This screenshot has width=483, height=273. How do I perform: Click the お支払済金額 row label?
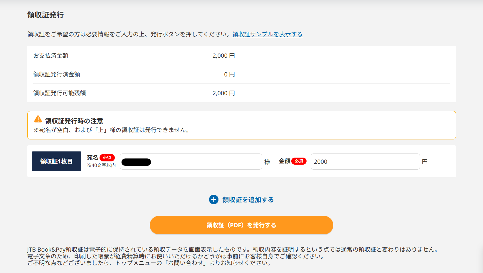pyautogui.click(x=51, y=56)
